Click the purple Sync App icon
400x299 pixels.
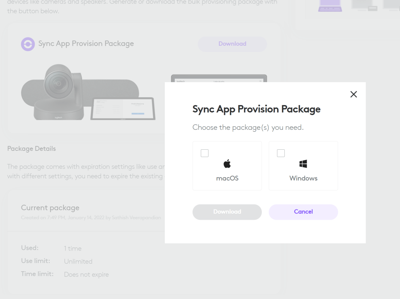point(28,44)
